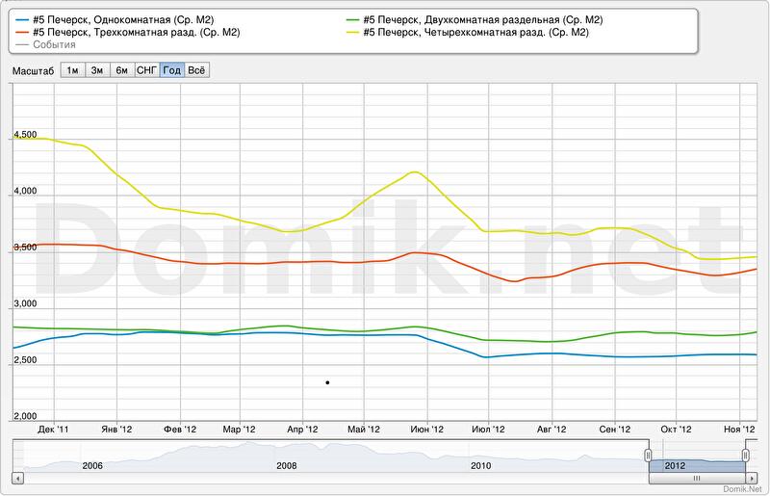
Task: Select the Всё range to show all data
Action: click(x=196, y=70)
